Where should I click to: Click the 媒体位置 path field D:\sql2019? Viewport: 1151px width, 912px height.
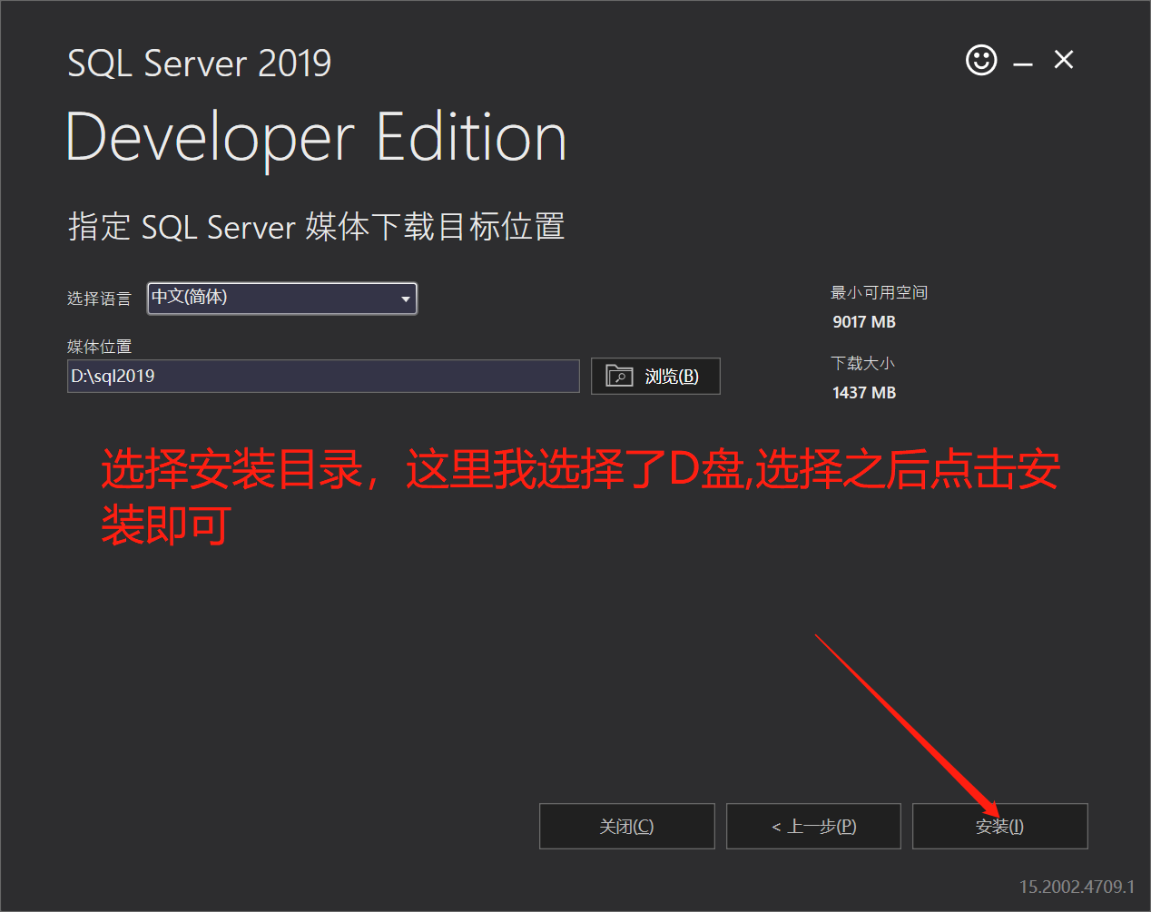click(323, 376)
